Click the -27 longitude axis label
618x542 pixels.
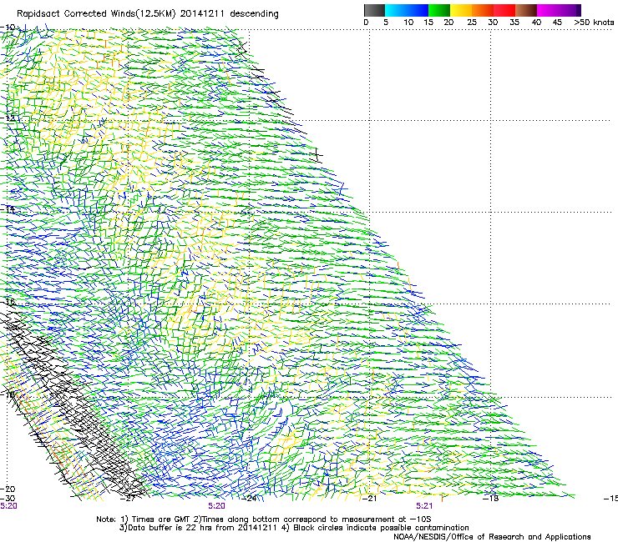tap(128, 499)
